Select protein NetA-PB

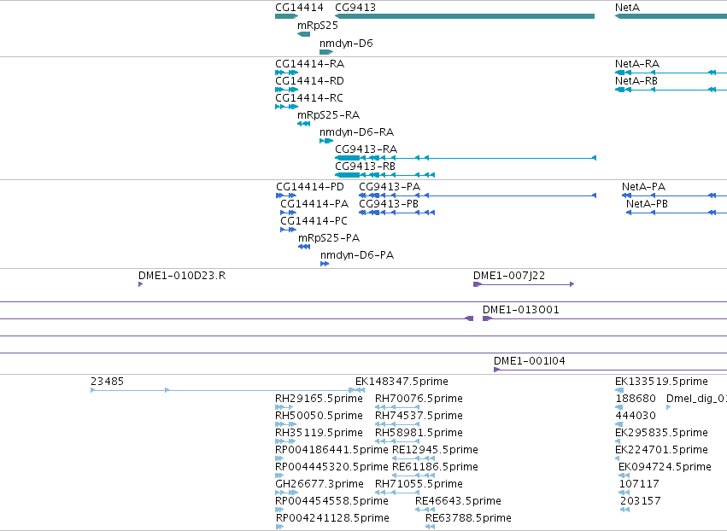coord(647,204)
